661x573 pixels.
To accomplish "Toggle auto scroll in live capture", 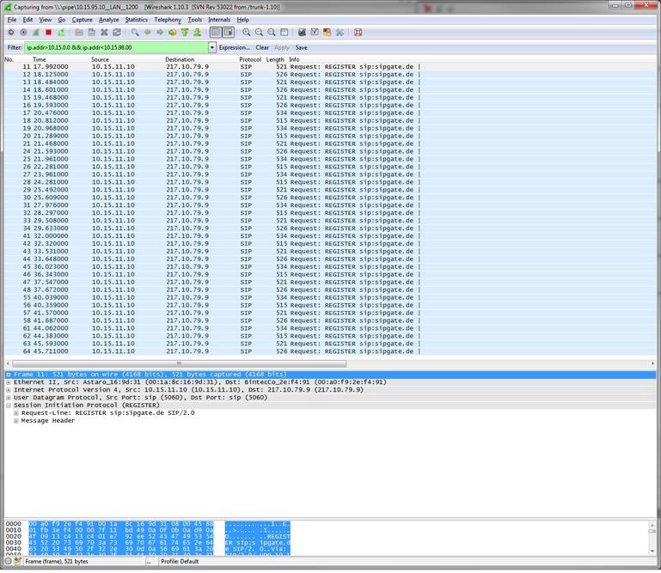I will (x=228, y=33).
